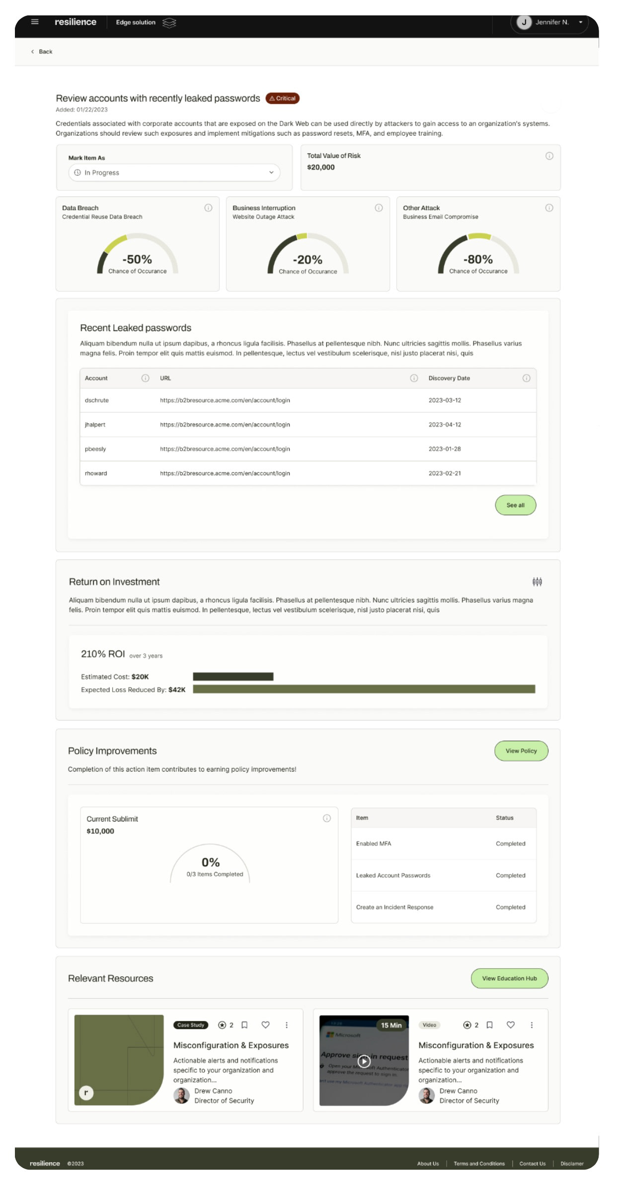Open the hamburger menu in top bar
The image size is (620, 1185).
[35, 22]
